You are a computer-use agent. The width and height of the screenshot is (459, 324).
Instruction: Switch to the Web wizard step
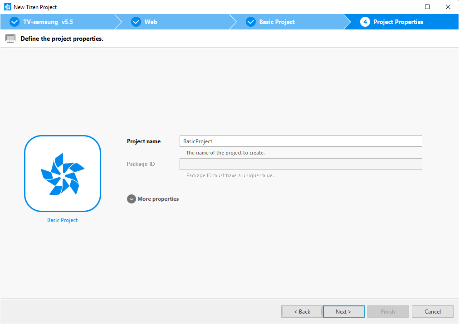(x=151, y=22)
